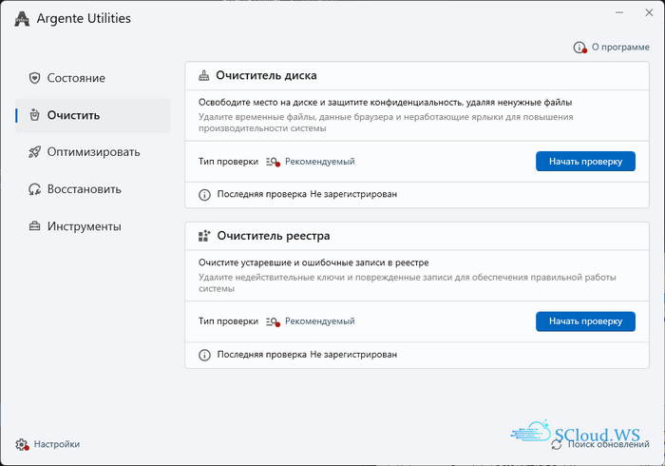Viewport: 665px width, 466px height.
Task: Click the bucket icon beside Очистить
Action: [34, 115]
